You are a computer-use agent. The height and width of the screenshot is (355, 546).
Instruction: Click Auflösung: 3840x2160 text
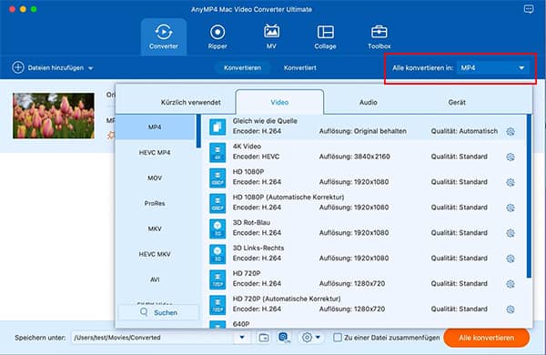pos(355,157)
